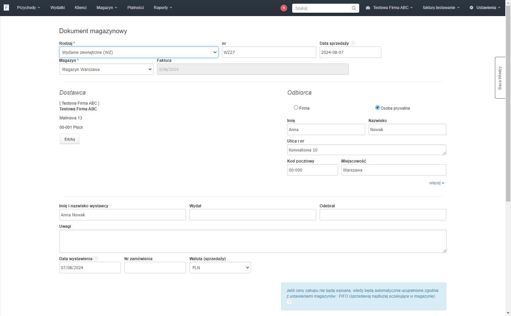Image resolution: width=511 pixels, height=316 pixels.
Task: Select the Osoba prywatna radio button
Action: (377, 108)
